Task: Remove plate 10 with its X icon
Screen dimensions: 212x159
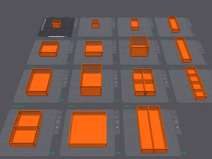Action: pyautogui.click(x=115, y=71)
